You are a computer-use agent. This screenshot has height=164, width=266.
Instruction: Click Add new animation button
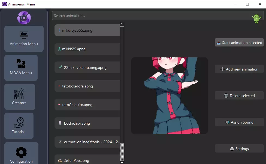pyautogui.click(x=239, y=69)
